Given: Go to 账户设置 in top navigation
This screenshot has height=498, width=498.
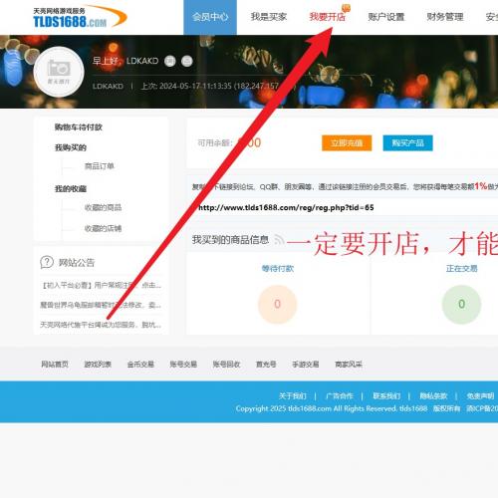Looking at the screenshot, I should [x=386, y=17].
